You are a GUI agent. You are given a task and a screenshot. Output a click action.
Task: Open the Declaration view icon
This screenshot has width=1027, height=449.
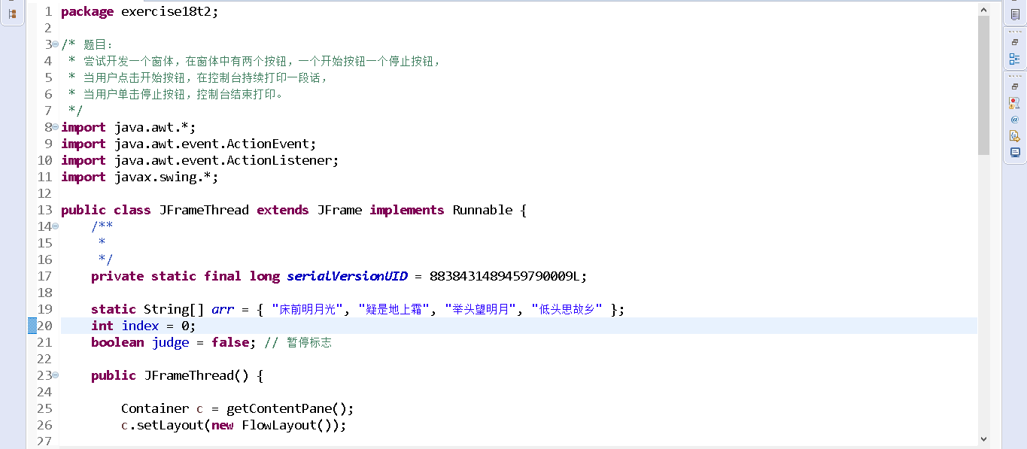(1015, 136)
